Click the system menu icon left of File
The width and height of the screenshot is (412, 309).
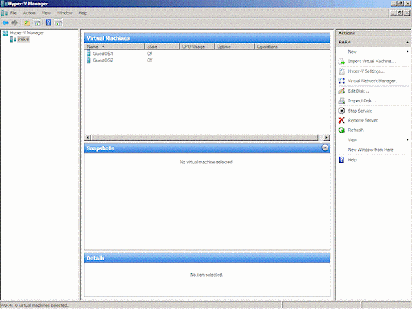(4, 13)
